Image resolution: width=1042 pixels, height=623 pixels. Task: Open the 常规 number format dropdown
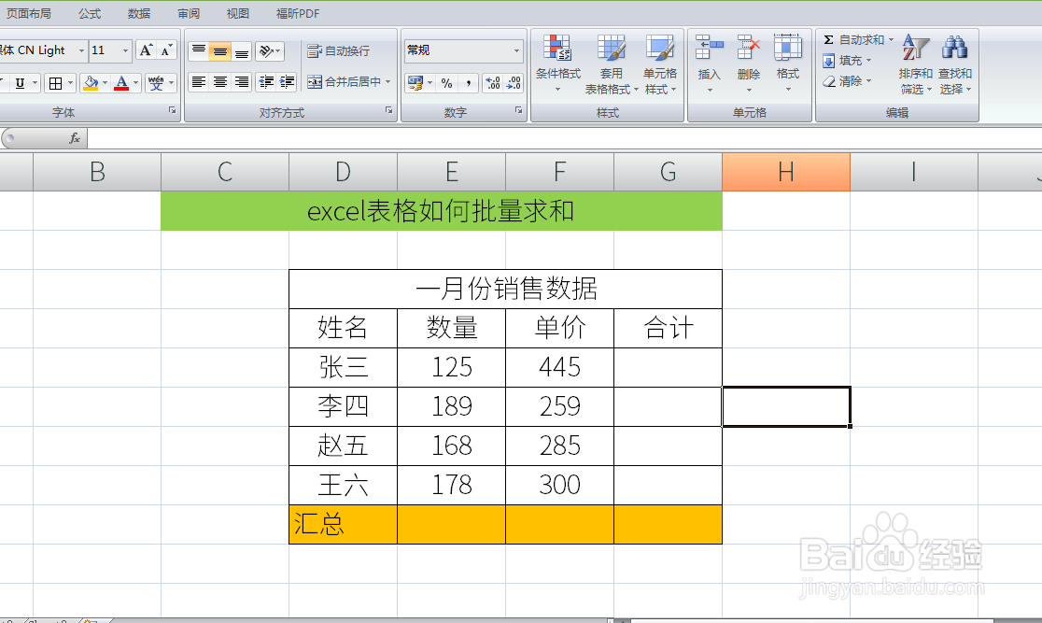pos(516,50)
